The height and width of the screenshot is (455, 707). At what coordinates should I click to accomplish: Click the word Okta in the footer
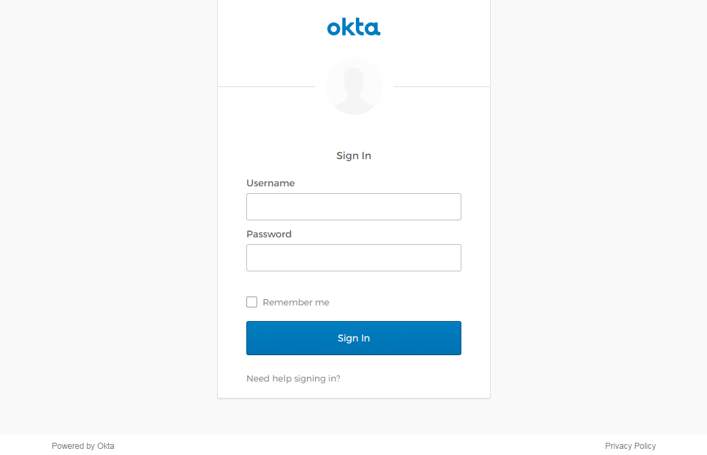coord(105,446)
